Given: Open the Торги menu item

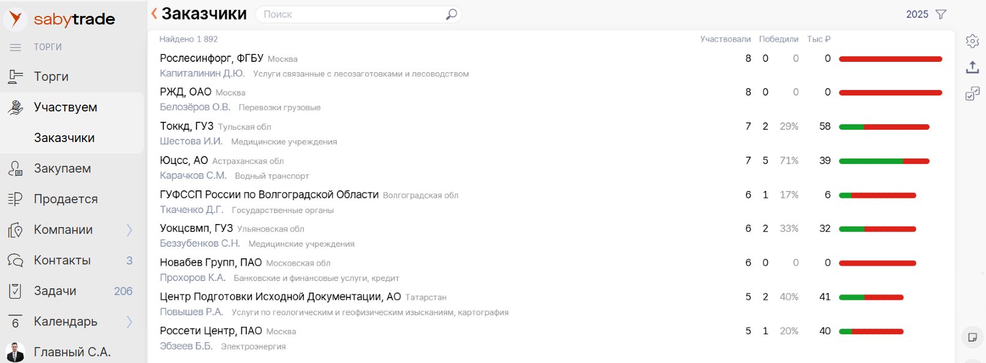Looking at the screenshot, I should click(51, 77).
